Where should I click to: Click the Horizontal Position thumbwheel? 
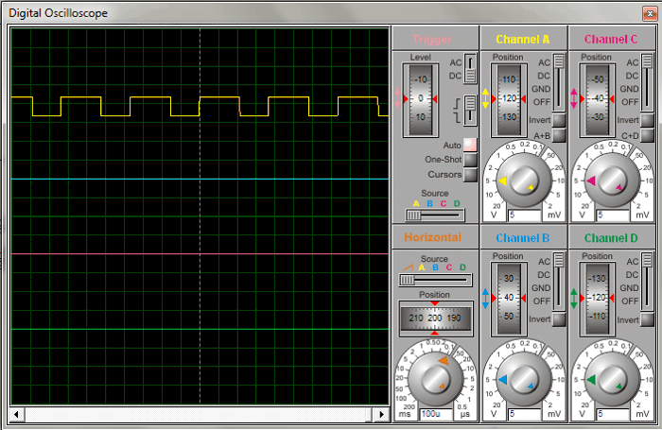[x=435, y=318]
